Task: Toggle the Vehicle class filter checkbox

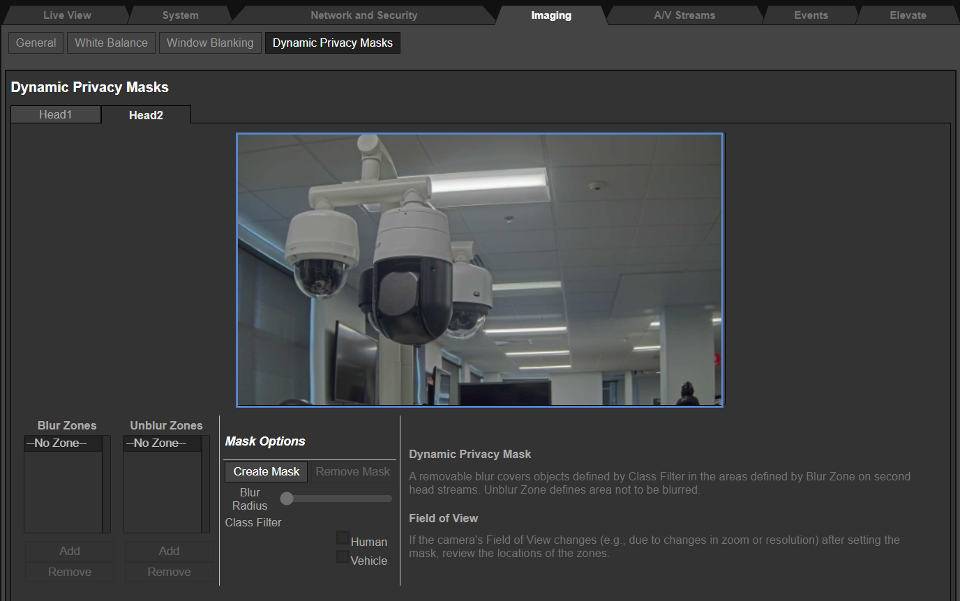Action: pyautogui.click(x=343, y=556)
